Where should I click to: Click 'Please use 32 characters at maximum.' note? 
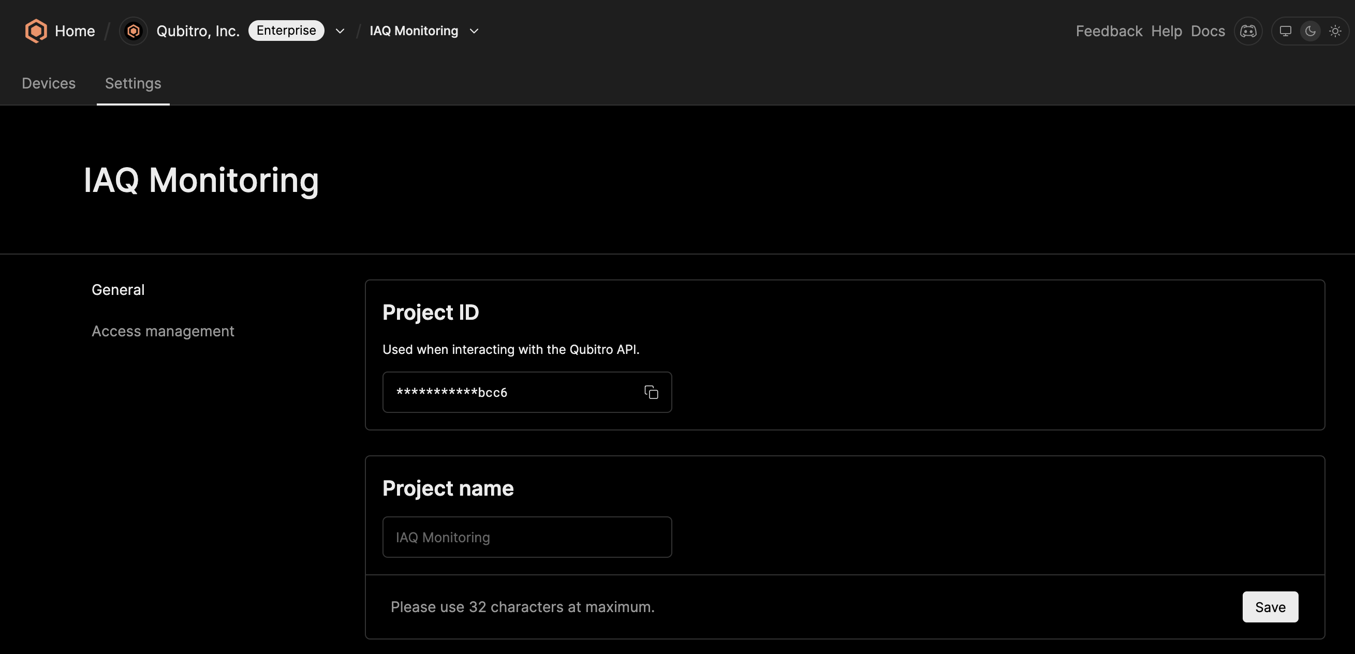pos(522,607)
